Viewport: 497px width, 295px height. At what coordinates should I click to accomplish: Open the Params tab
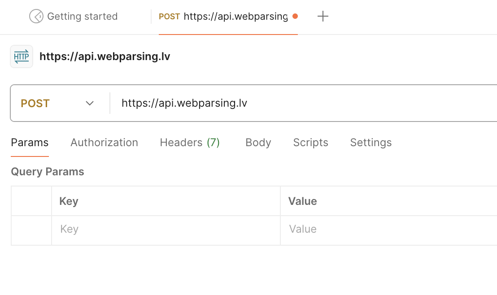pyautogui.click(x=30, y=143)
